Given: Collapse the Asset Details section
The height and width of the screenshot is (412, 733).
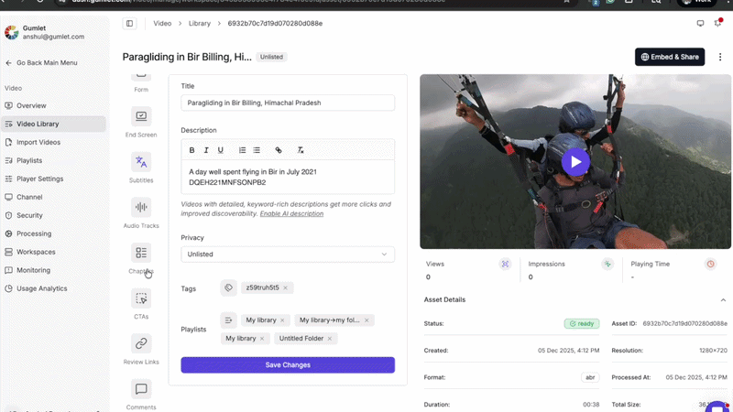Looking at the screenshot, I should coord(723,300).
